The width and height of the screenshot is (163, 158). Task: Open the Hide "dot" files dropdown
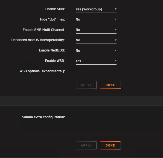point(96,19)
